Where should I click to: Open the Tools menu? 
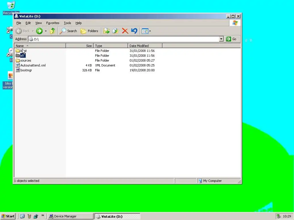click(67, 23)
